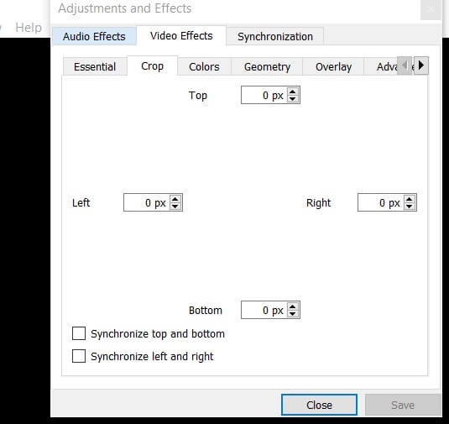Open the Colors tab
The image size is (449, 424).
[204, 67]
